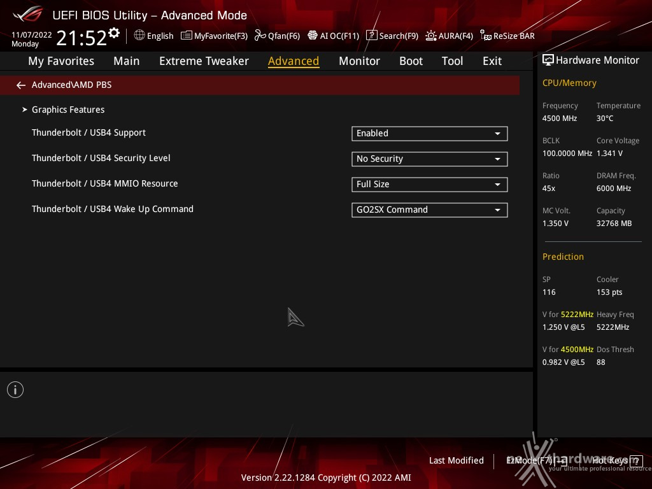Viewport: 652px width, 489px height.
Task: Go to the Exit tab
Action: (x=492, y=61)
